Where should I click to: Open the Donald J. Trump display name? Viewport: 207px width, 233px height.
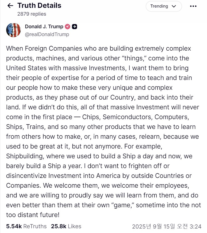pyautogui.click(x=44, y=27)
